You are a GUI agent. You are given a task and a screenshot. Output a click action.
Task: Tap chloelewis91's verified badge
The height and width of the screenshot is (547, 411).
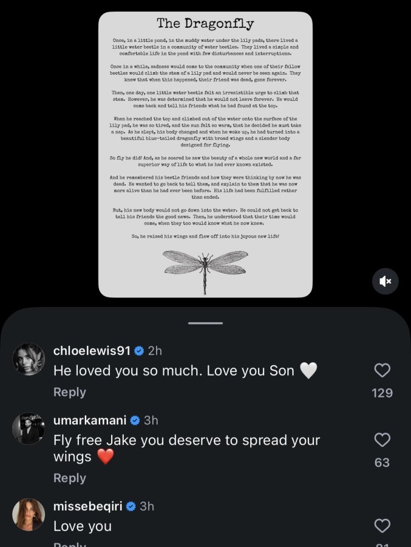tap(139, 351)
